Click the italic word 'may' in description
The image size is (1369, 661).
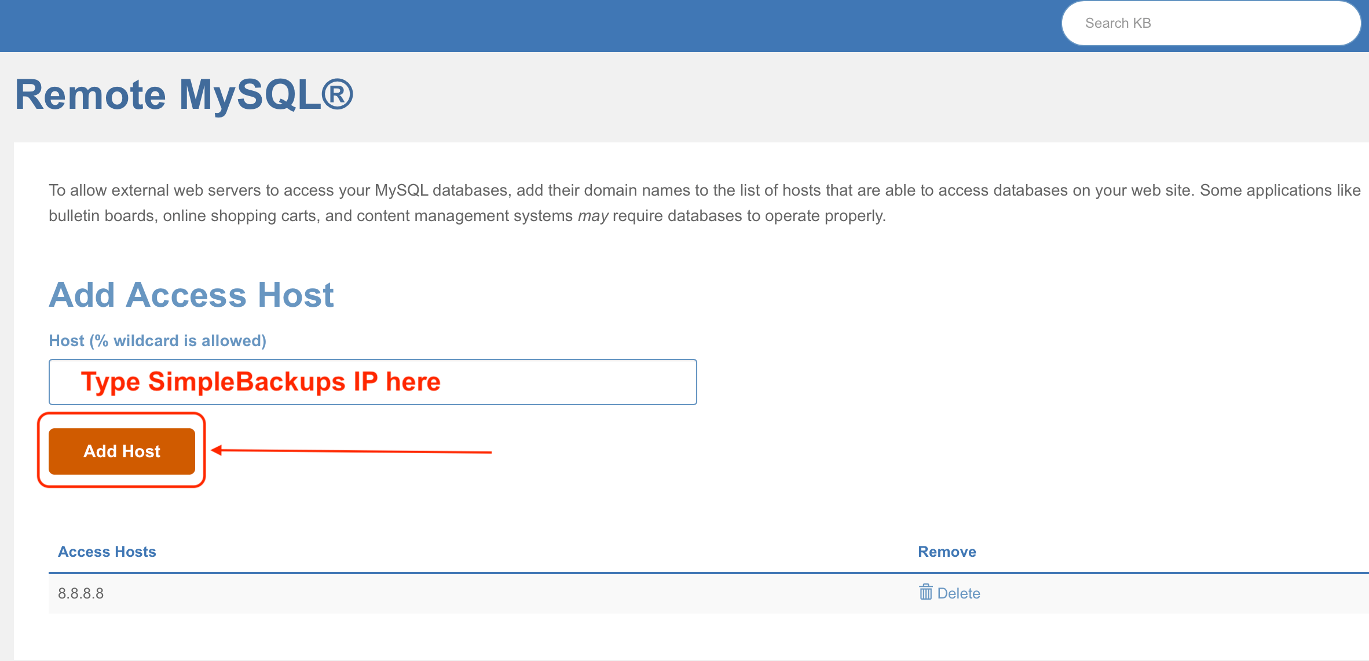point(592,216)
